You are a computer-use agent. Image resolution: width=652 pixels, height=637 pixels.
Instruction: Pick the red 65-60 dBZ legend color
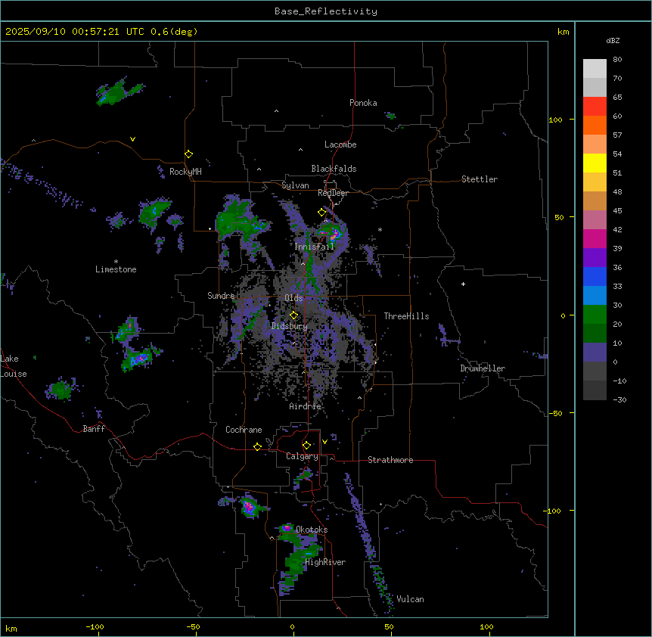(x=595, y=107)
